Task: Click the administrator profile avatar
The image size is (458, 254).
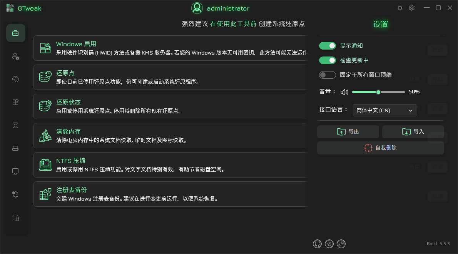Action: (197, 8)
